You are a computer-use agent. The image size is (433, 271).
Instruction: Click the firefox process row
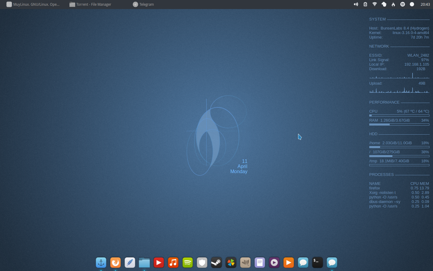[x=399, y=188]
